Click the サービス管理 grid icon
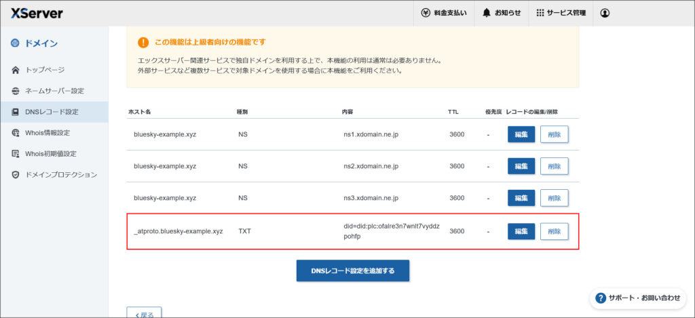Viewport: 695px width, 318px height. [540, 14]
